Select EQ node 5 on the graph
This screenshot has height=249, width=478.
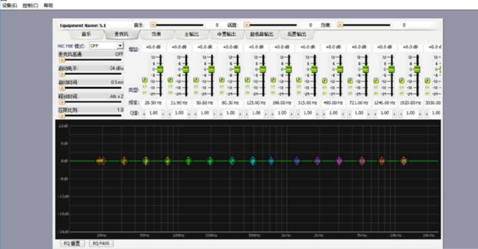click(189, 161)
